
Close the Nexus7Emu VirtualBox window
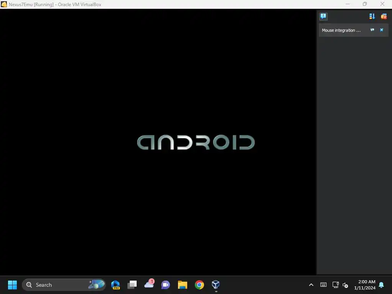[x=382, y=4]
